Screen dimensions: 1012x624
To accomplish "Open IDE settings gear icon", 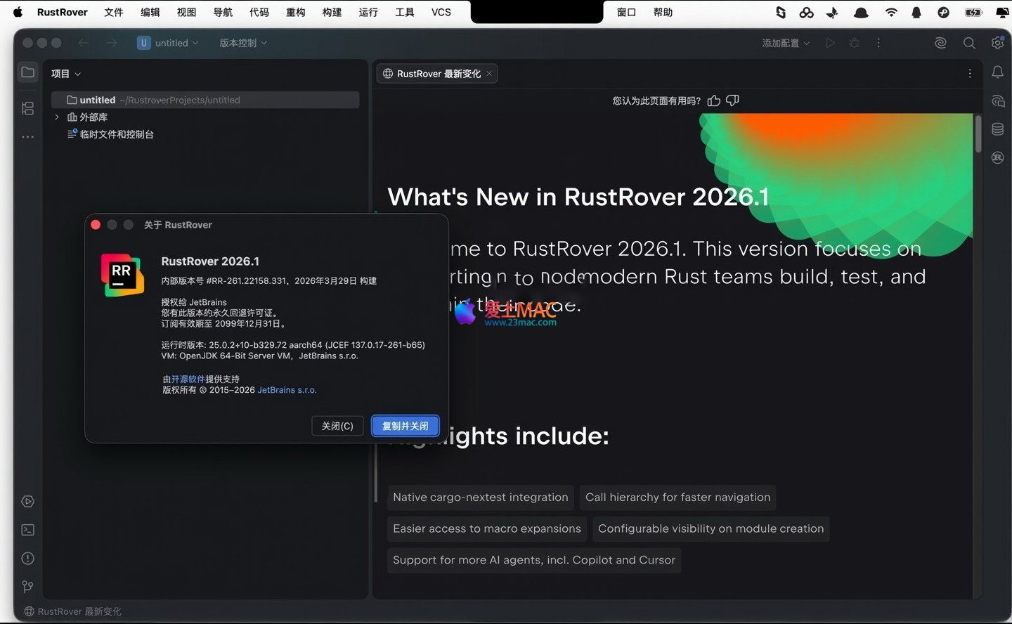I will click(x=997, y=43).
